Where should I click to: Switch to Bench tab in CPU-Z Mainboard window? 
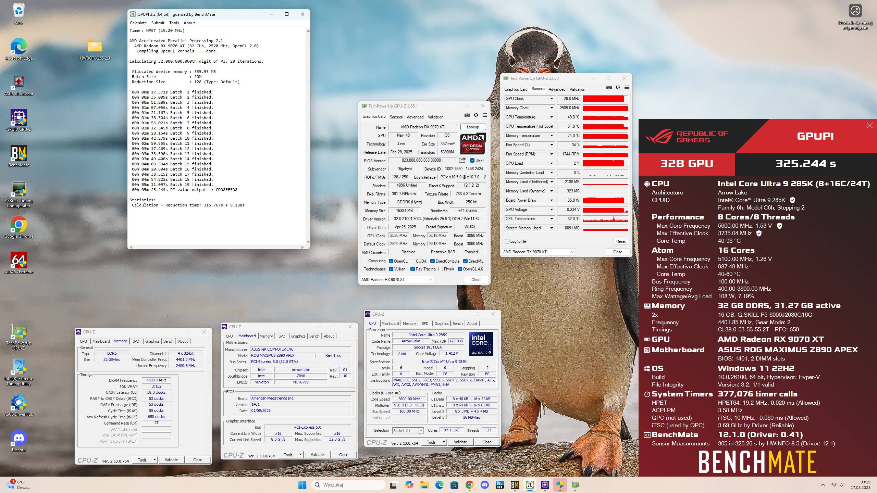[x=314, y=336]
